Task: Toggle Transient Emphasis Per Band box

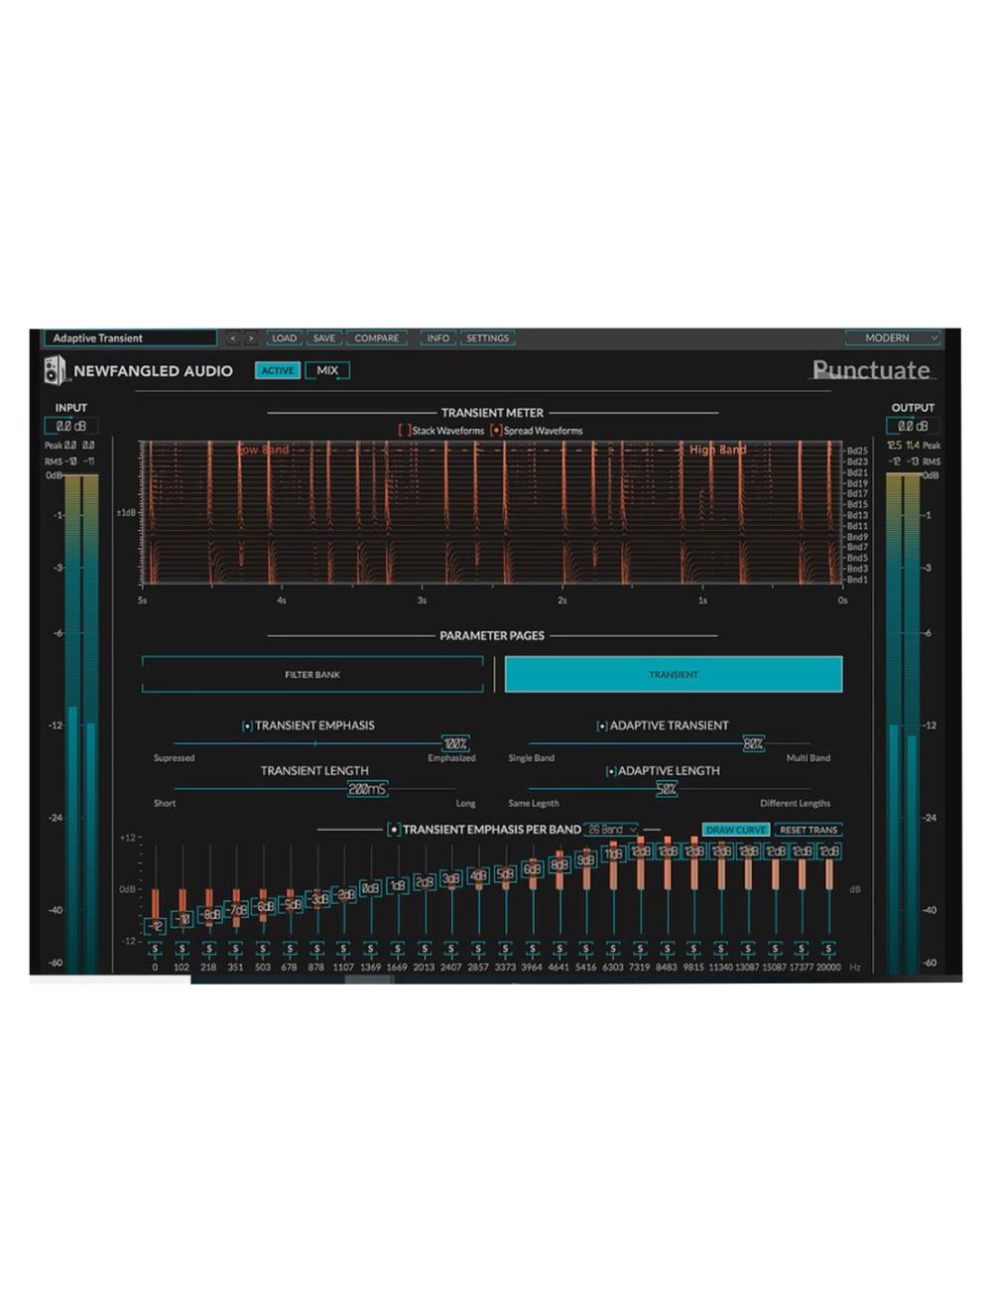Action: pyautogui.click(x=394, y=830)
